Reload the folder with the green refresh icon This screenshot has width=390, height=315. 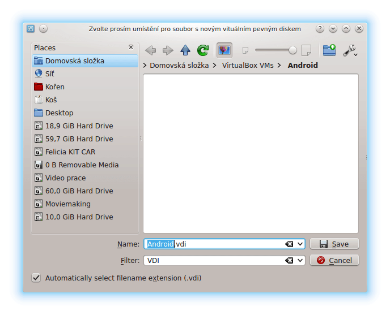tap(203, 50)
